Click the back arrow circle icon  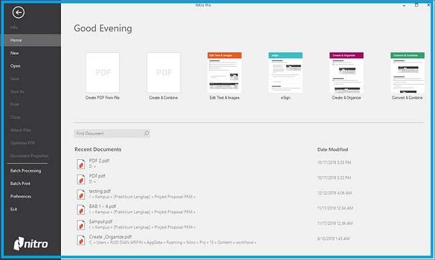(18, 12)
